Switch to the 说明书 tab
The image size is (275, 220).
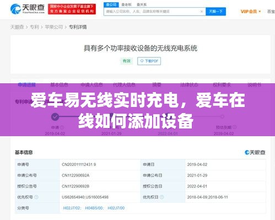pyautogui.click(x=254, y=85)
